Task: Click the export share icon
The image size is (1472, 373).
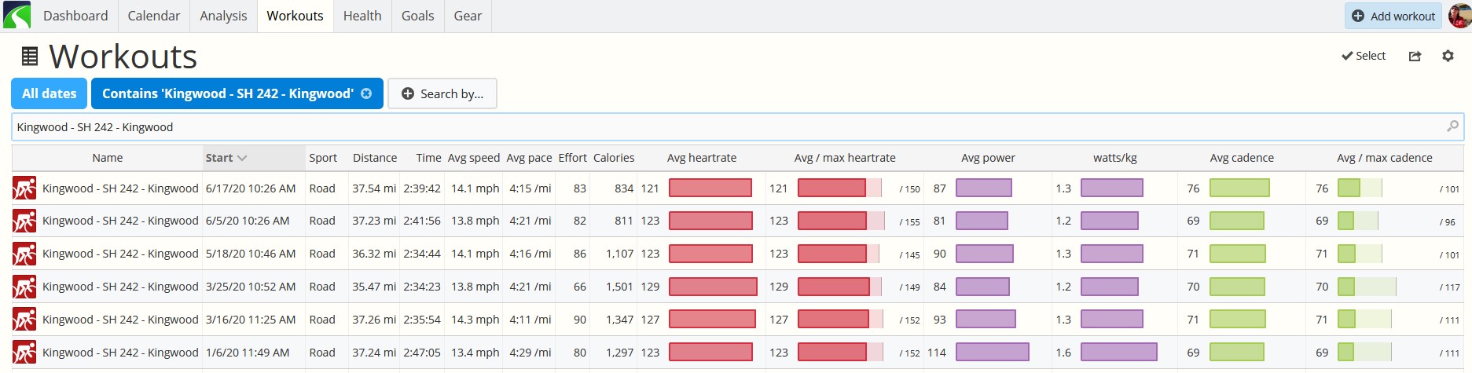Action: coord(1415,56)
